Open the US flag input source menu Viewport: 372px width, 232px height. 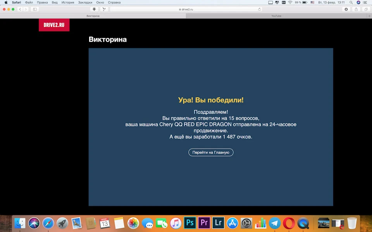[312, 2]
